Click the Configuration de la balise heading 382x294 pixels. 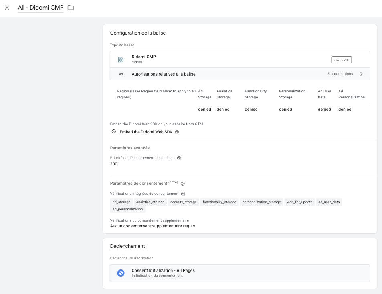click(x=138, y=33)
